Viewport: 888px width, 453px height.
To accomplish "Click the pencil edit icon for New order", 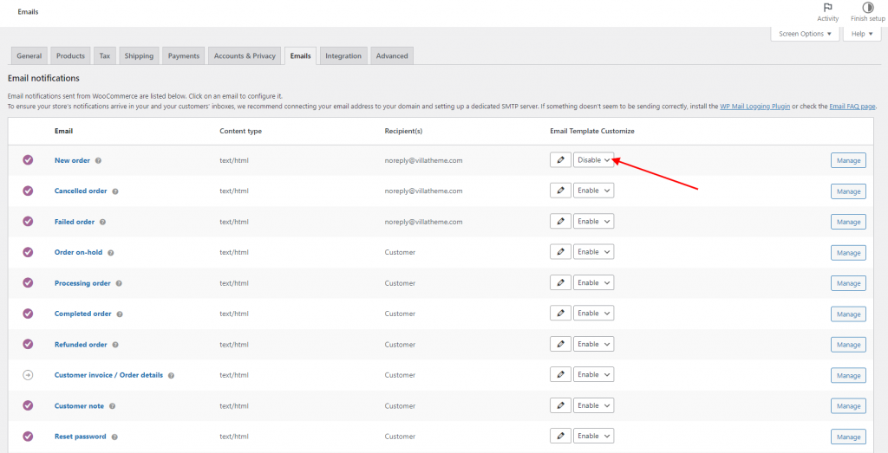I will 560,159.
